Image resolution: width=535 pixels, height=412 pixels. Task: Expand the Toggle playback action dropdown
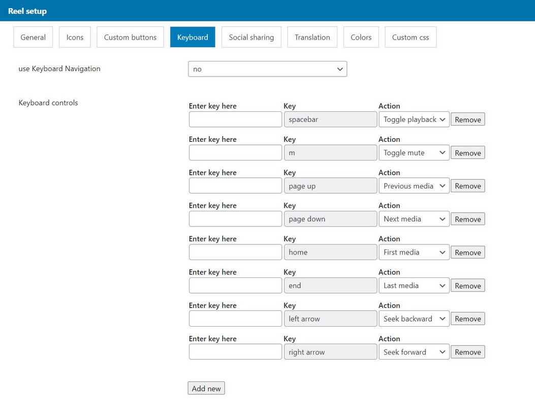pyautogui.click(x=414, y=119)
